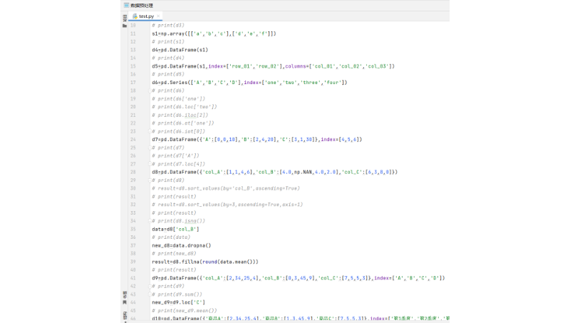The width and height of the screenshot is (570, 323).
Task: Click line "data=d8['col_B']"
Action: (x=175, y=229)
